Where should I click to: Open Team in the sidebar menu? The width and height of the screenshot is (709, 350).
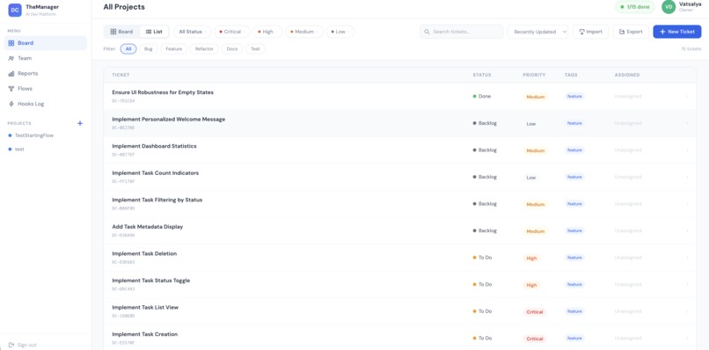click(x=46, y=58)
